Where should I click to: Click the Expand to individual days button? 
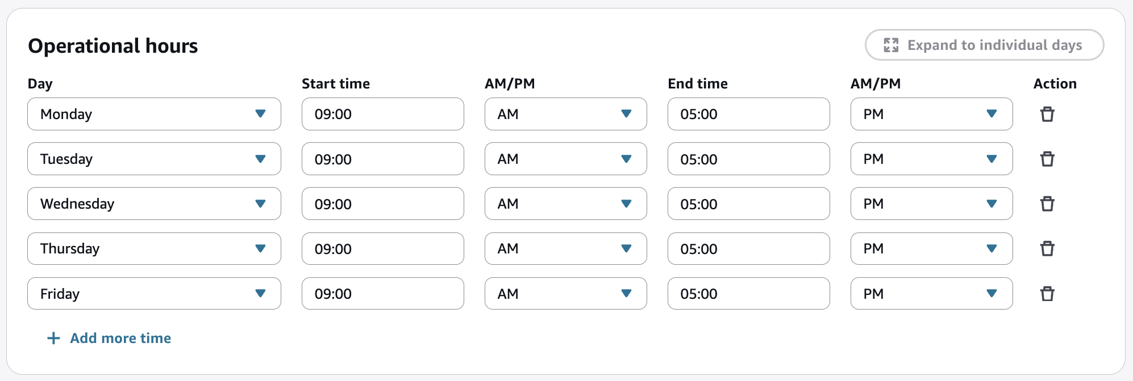coord(984,45)
